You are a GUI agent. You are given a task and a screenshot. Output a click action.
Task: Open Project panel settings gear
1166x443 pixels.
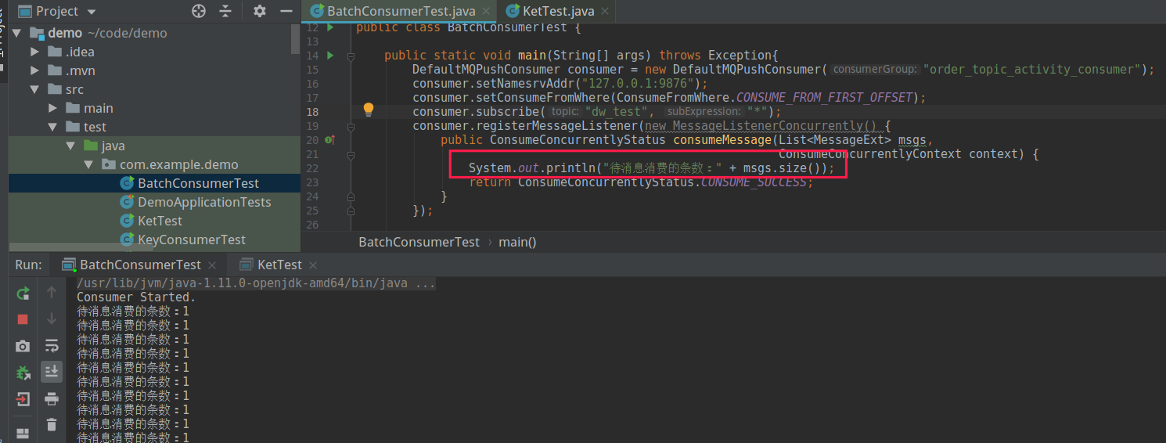[260, 11]
